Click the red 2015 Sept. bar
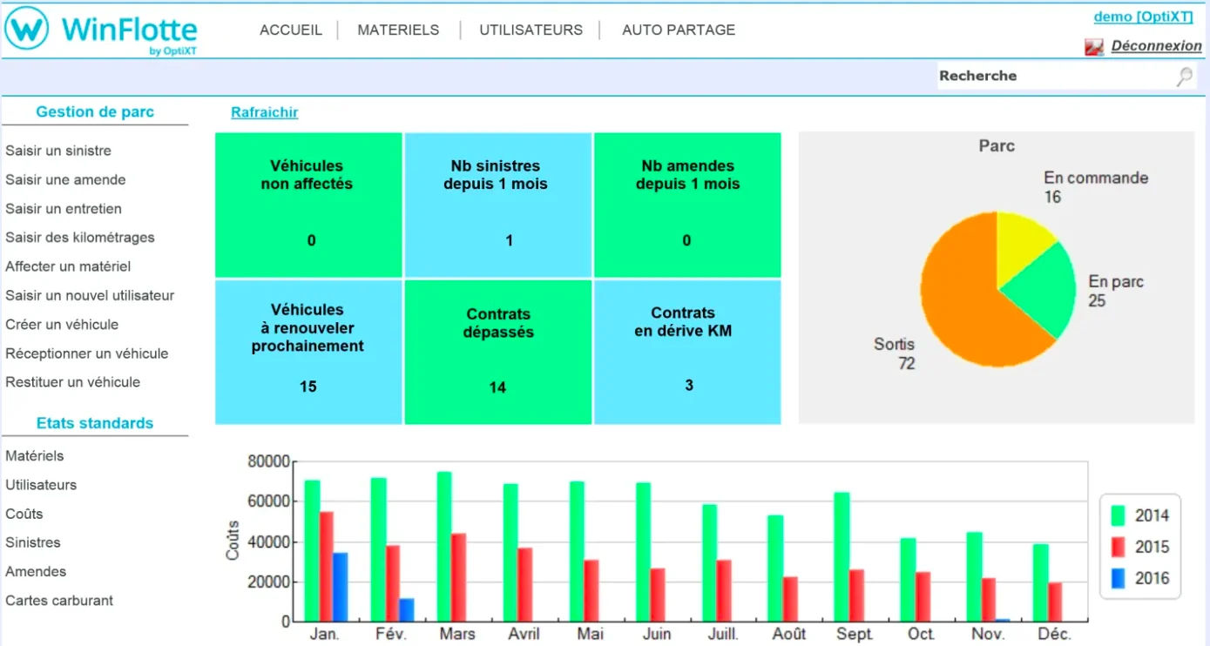The width and height of the screenshot is (1210, 646). pyautogui.click(x=856, y=596)
